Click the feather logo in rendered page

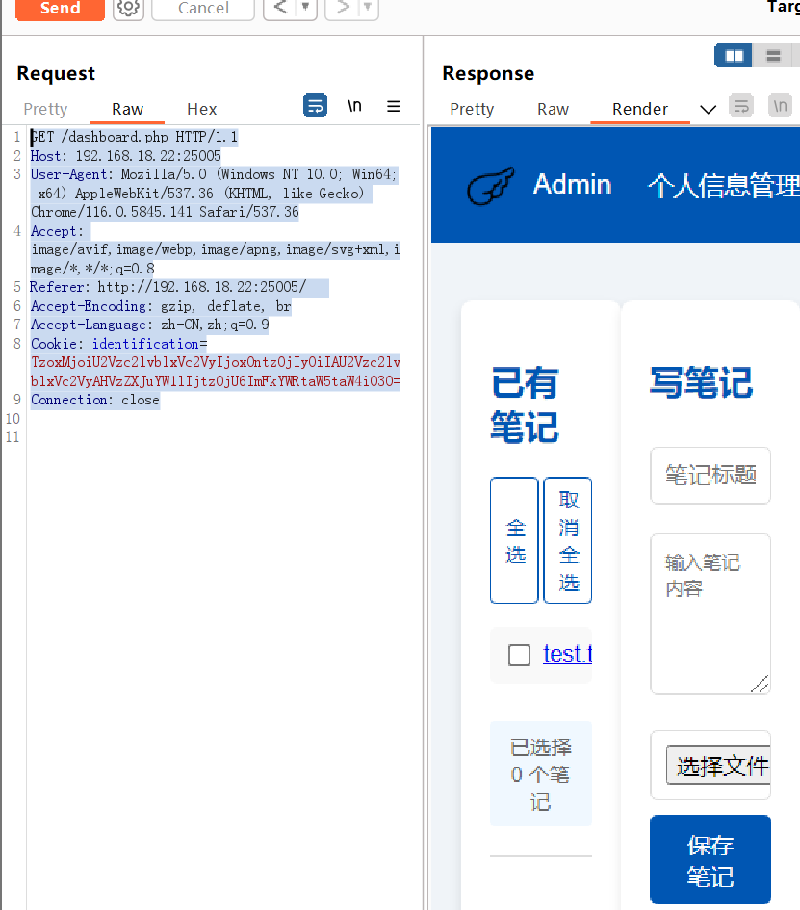[491, 186]
